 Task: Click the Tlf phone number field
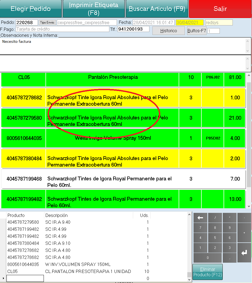pos(133,29)
